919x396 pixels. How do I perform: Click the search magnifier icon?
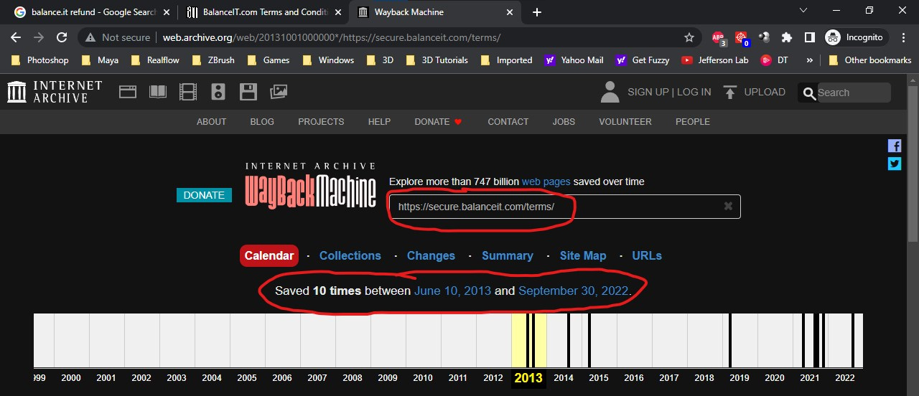809,93
